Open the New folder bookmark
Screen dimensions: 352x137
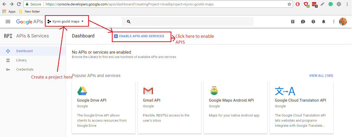30,12
